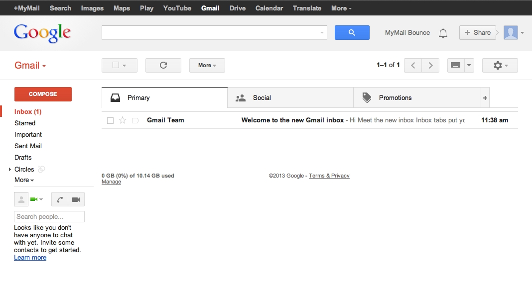
Task: Open the input tools keyboard icon
Action: pos(455,65)
